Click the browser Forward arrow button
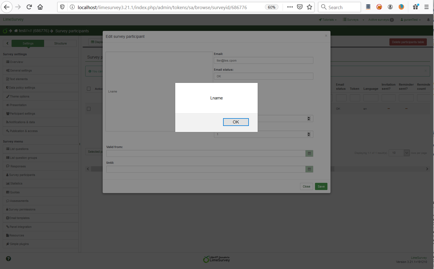434x269 pixels. click(18, 7)
